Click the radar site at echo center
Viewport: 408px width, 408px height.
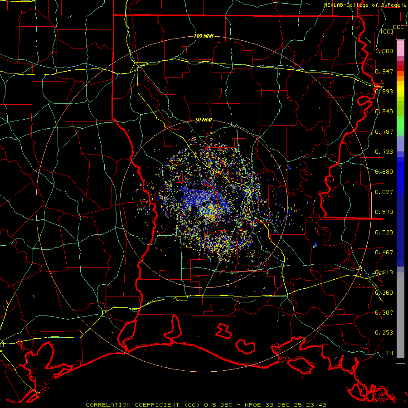point(204,204)
